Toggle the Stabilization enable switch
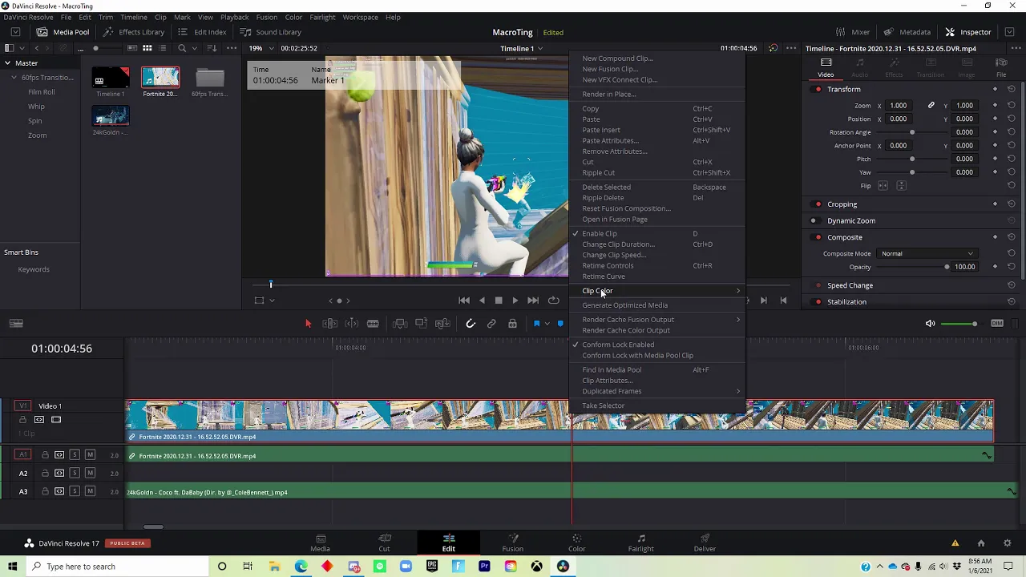This screenshot has height=577, width=1026. click(x=818, y=302)
